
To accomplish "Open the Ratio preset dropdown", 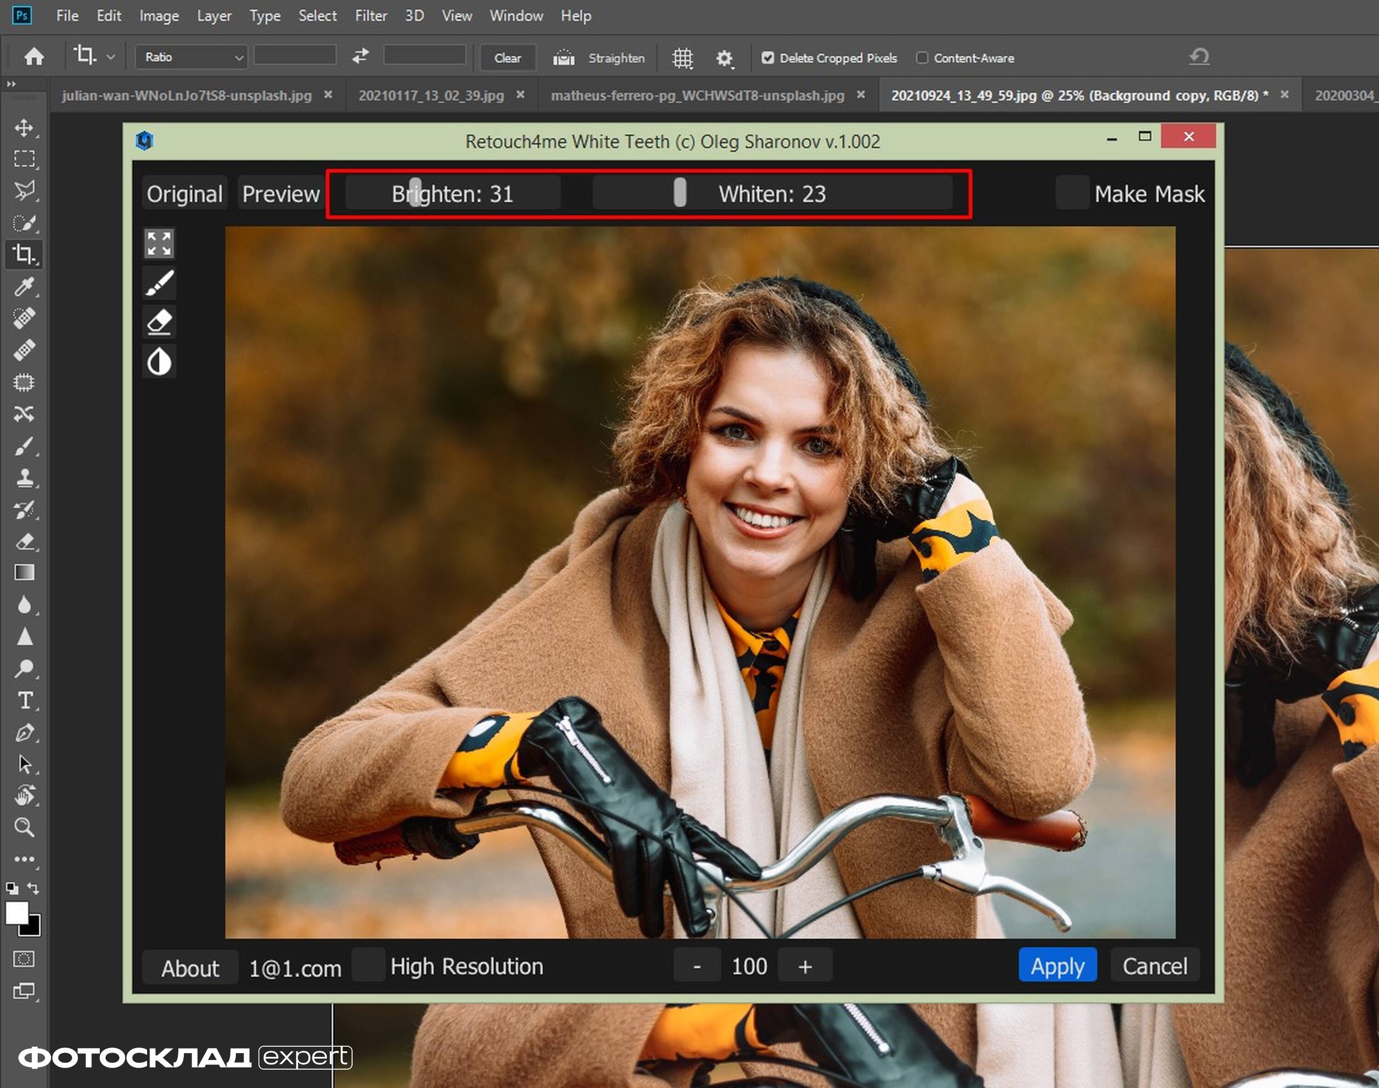I will (x=191, y=57).
